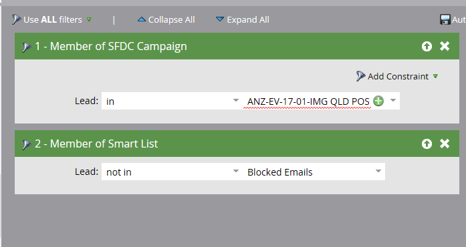Viewport: 466px width, 247px height.
Task: Open the 'in' operator dropdown
Action: pos(236,100)
